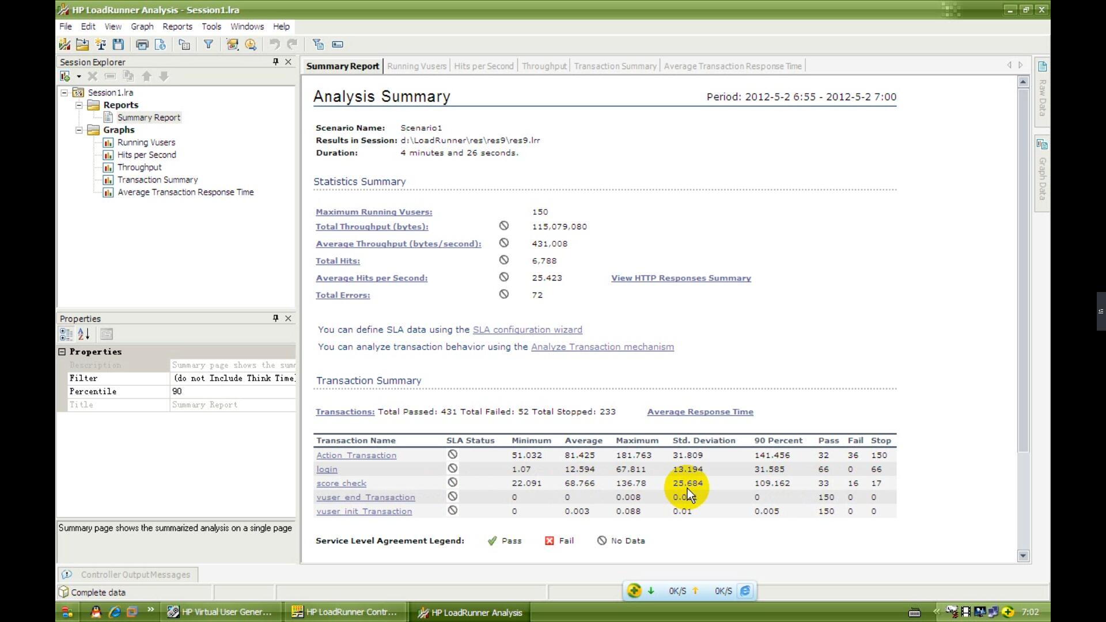Click the Add New Graph icon in Session Explorer
The width and height of the screenshot is (1106, 622).
tap(65, 76)
